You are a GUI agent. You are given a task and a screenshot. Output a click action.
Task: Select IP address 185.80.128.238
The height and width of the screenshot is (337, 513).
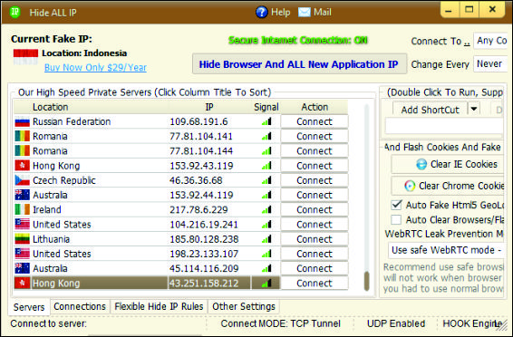[204, 239]
